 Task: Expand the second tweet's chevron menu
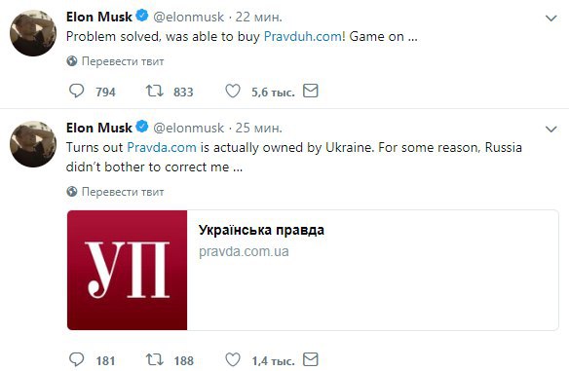(x=551, y=130)
